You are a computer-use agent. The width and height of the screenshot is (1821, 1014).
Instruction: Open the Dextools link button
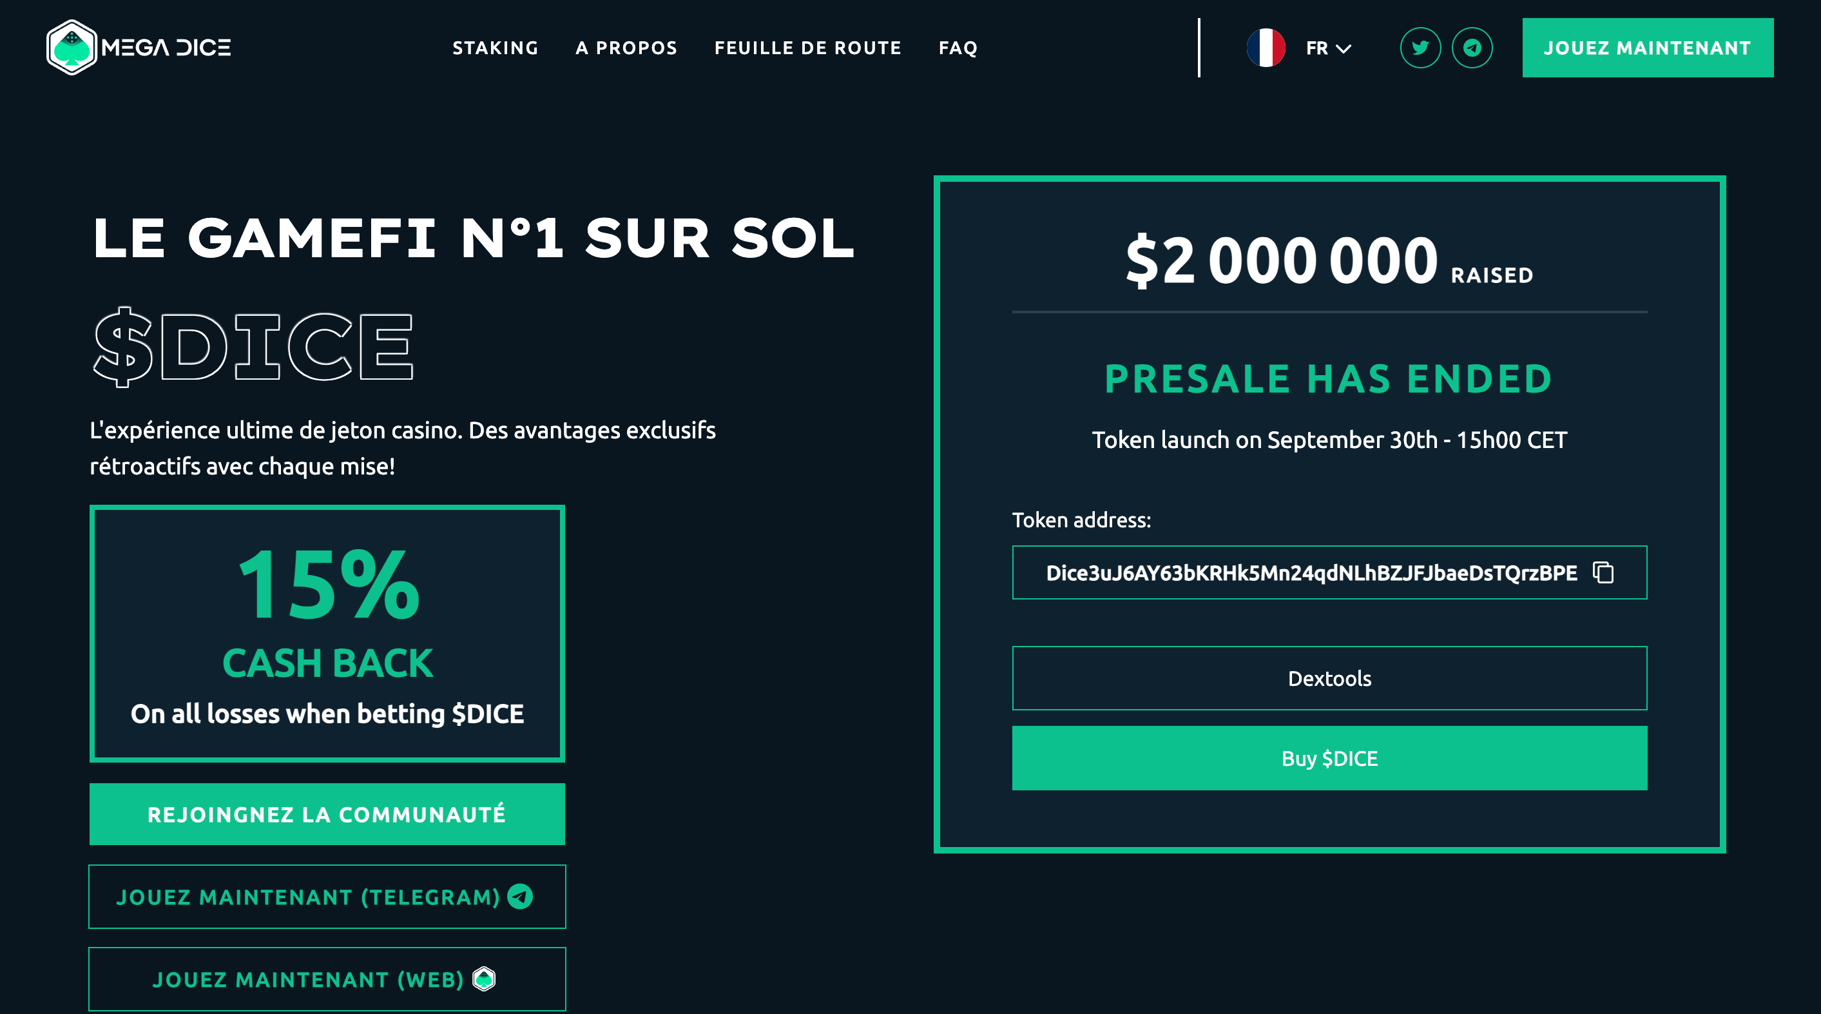[x=1329, y=678]
